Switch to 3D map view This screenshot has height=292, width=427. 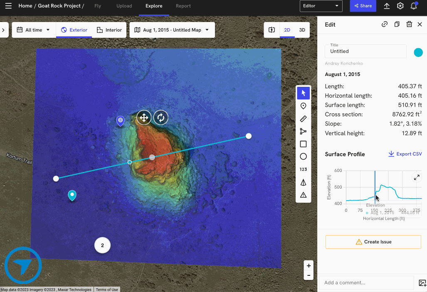pos(302,29)
